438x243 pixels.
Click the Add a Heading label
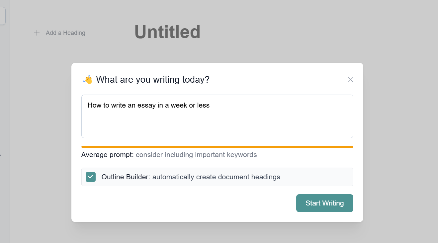click(x=65, y=33)
